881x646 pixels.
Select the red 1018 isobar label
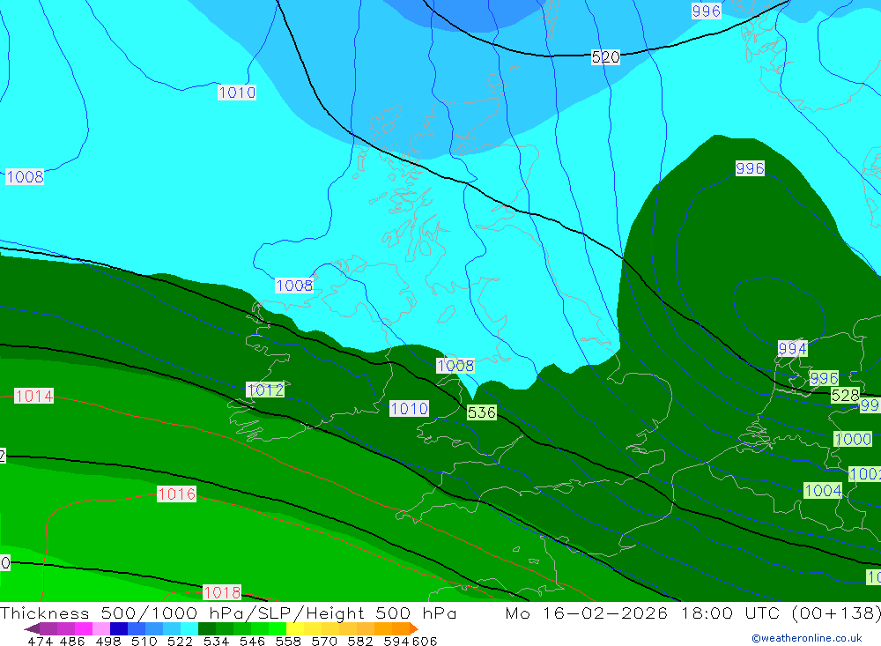coord(222,592)
